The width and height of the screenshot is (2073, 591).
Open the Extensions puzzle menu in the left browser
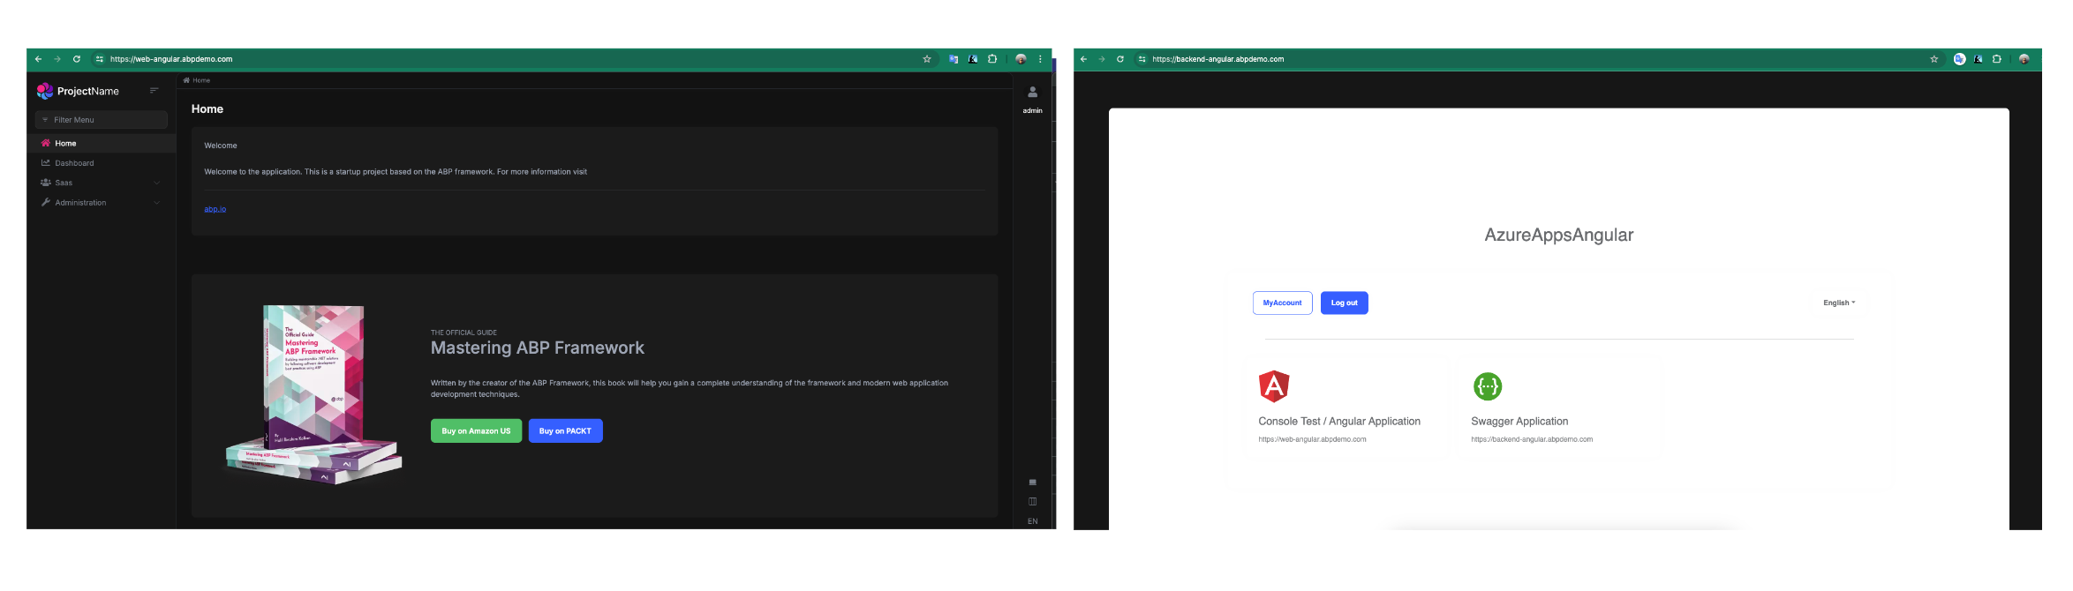[x=992, y=59]
